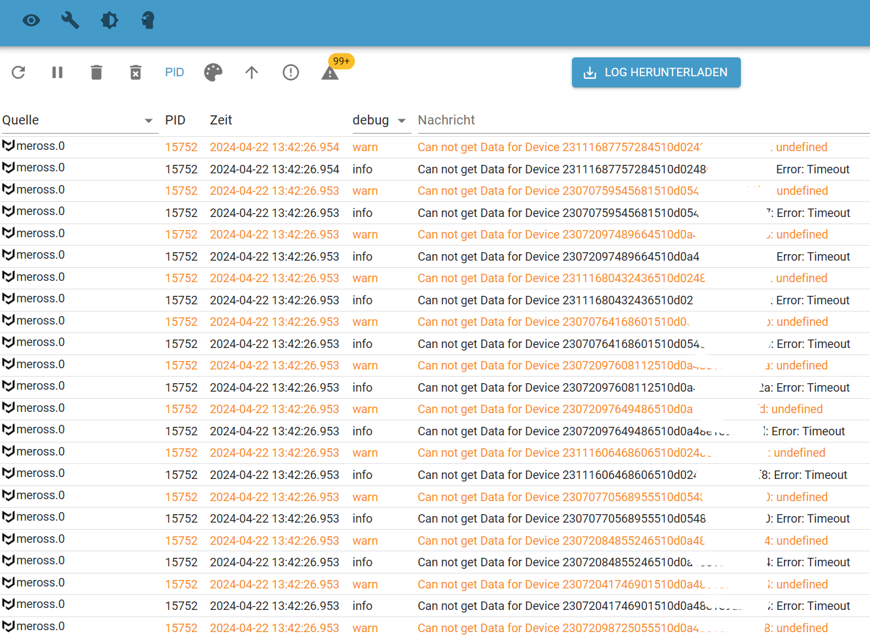Pause the log output
The width and height of the screenshot is (870, 636).
(57, 72)
